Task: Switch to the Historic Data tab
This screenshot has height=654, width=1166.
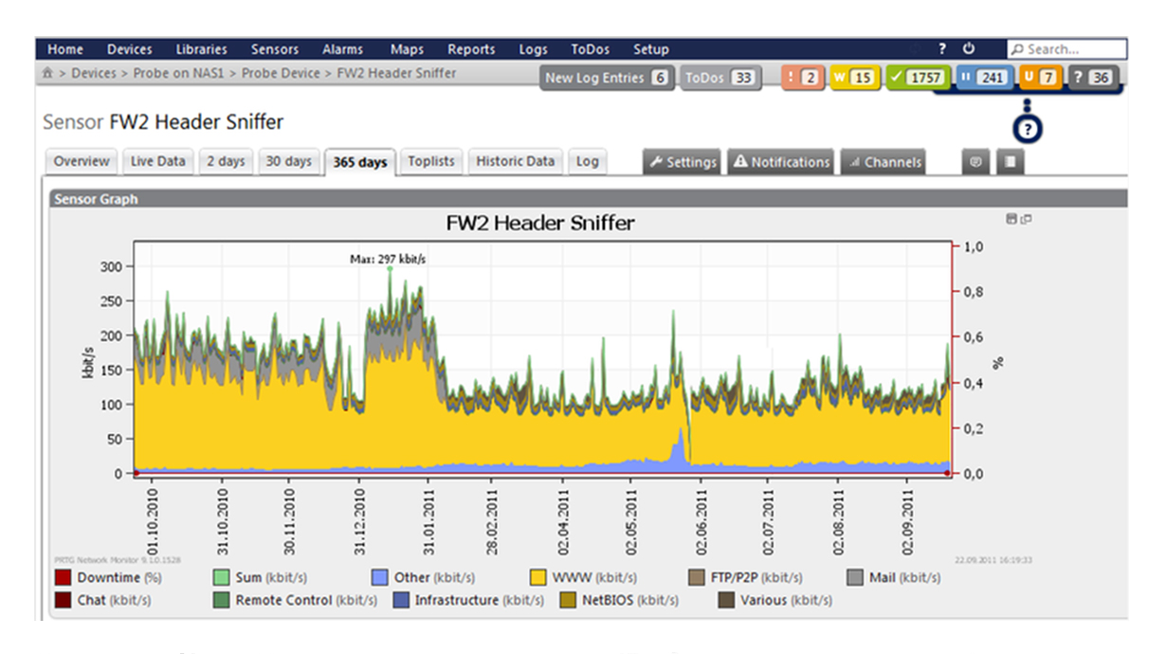Action: [515, 161]
